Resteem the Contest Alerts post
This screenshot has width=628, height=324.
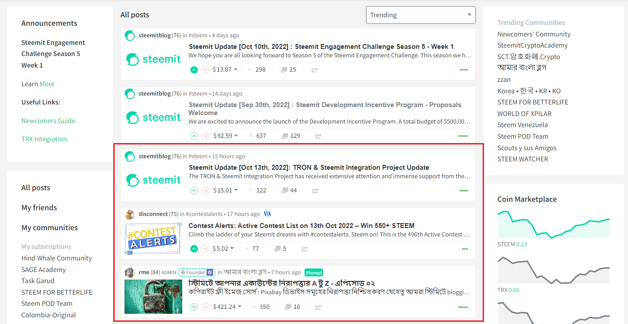(304, 249)
